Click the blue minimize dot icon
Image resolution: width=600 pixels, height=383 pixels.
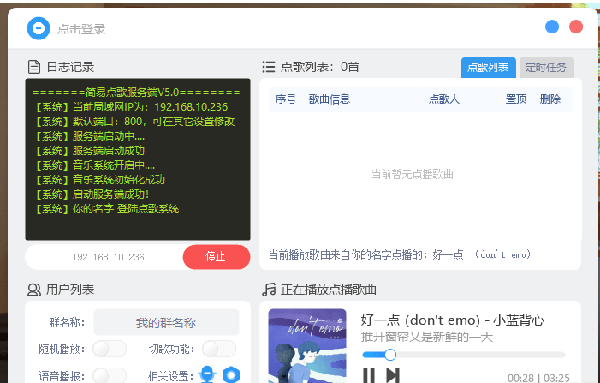[x=552, y=27]
